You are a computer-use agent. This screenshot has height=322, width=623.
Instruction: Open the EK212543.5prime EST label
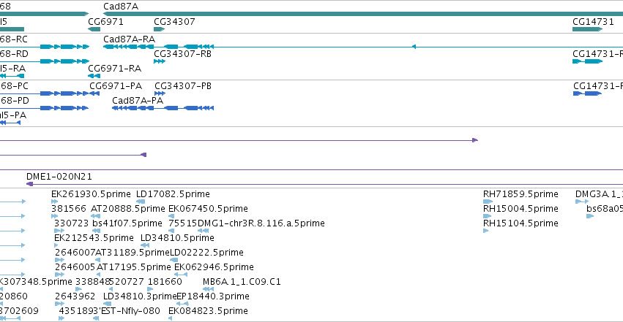pyautogui.click(x=94, y=238)
